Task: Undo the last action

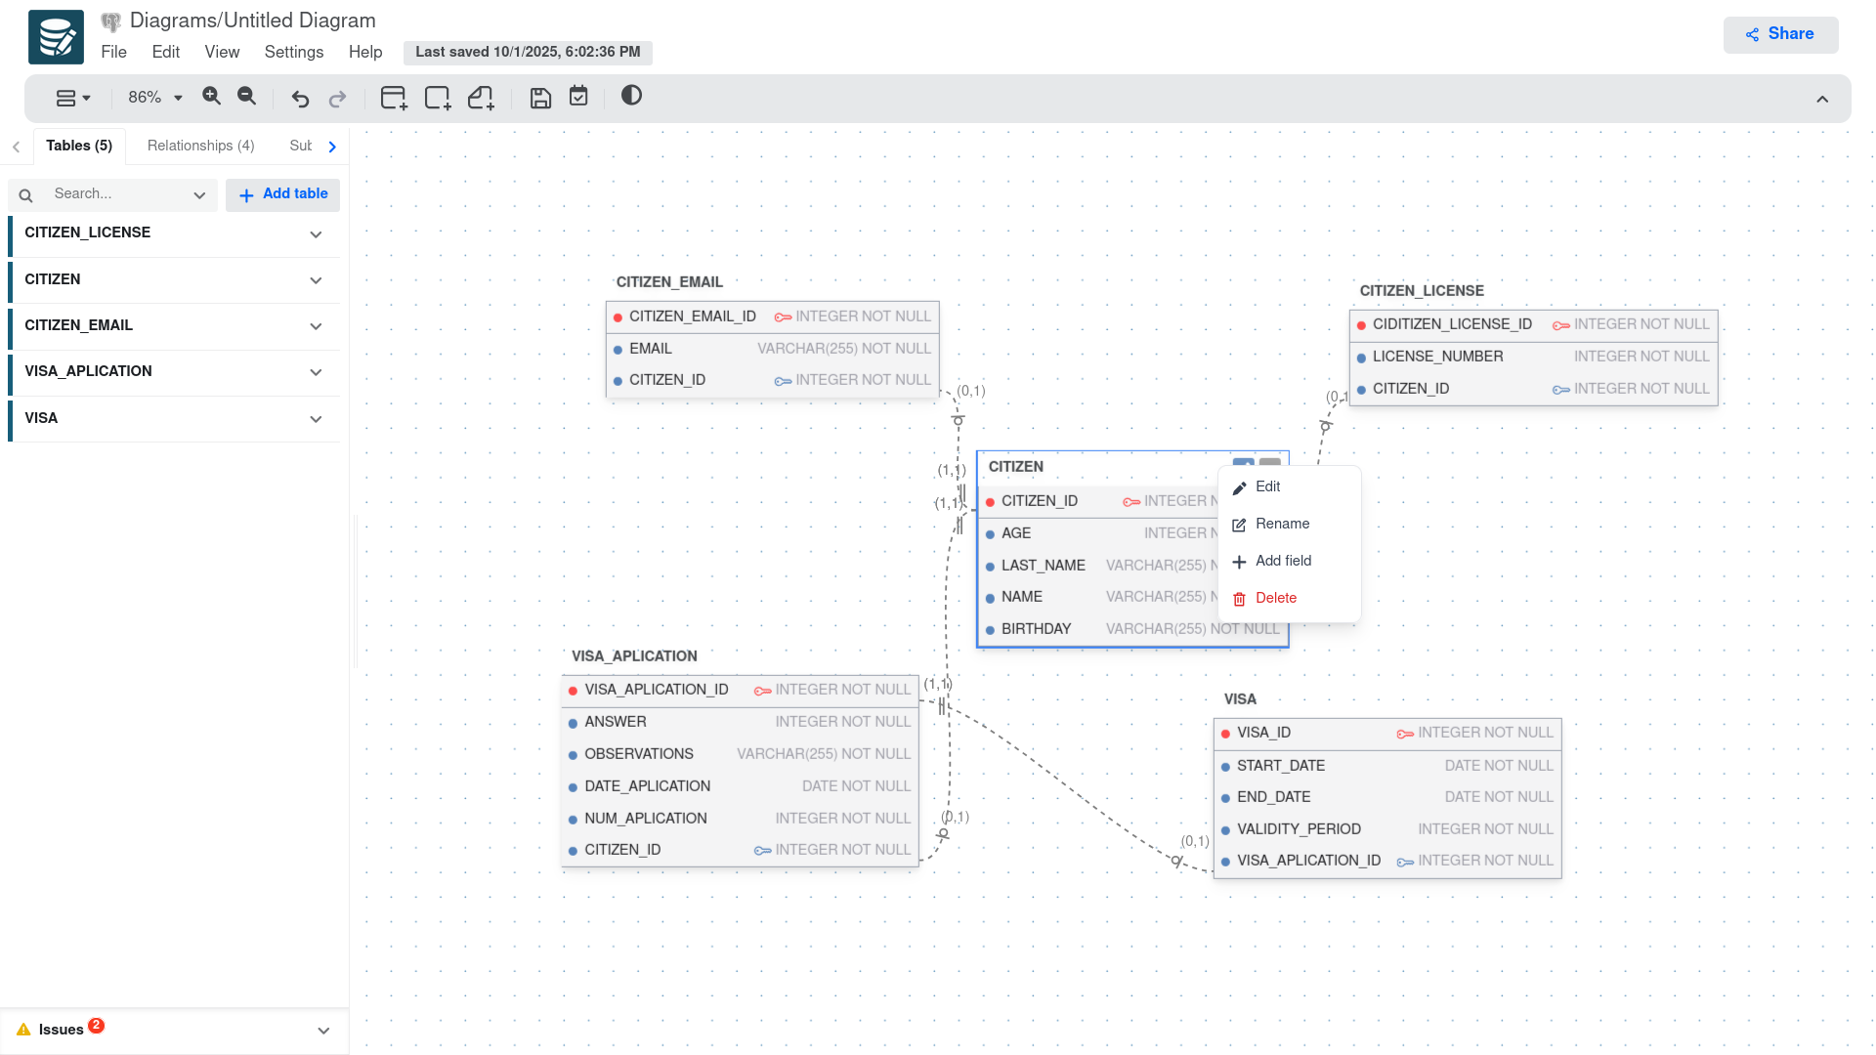Action: coord(300,99)
